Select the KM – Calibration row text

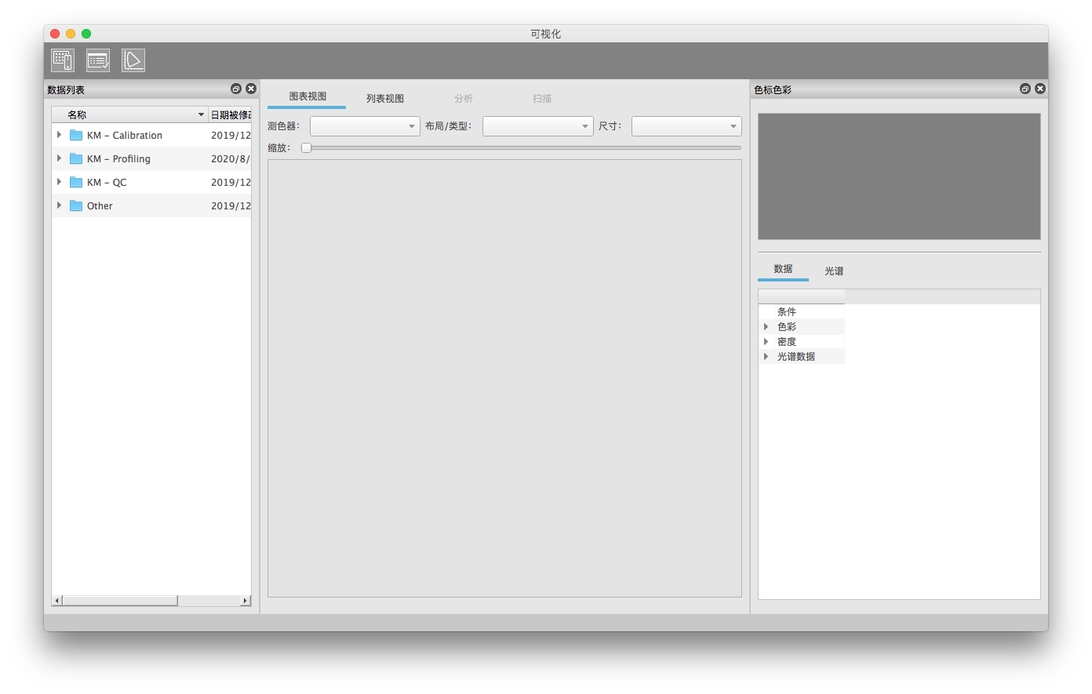point(125,135)
